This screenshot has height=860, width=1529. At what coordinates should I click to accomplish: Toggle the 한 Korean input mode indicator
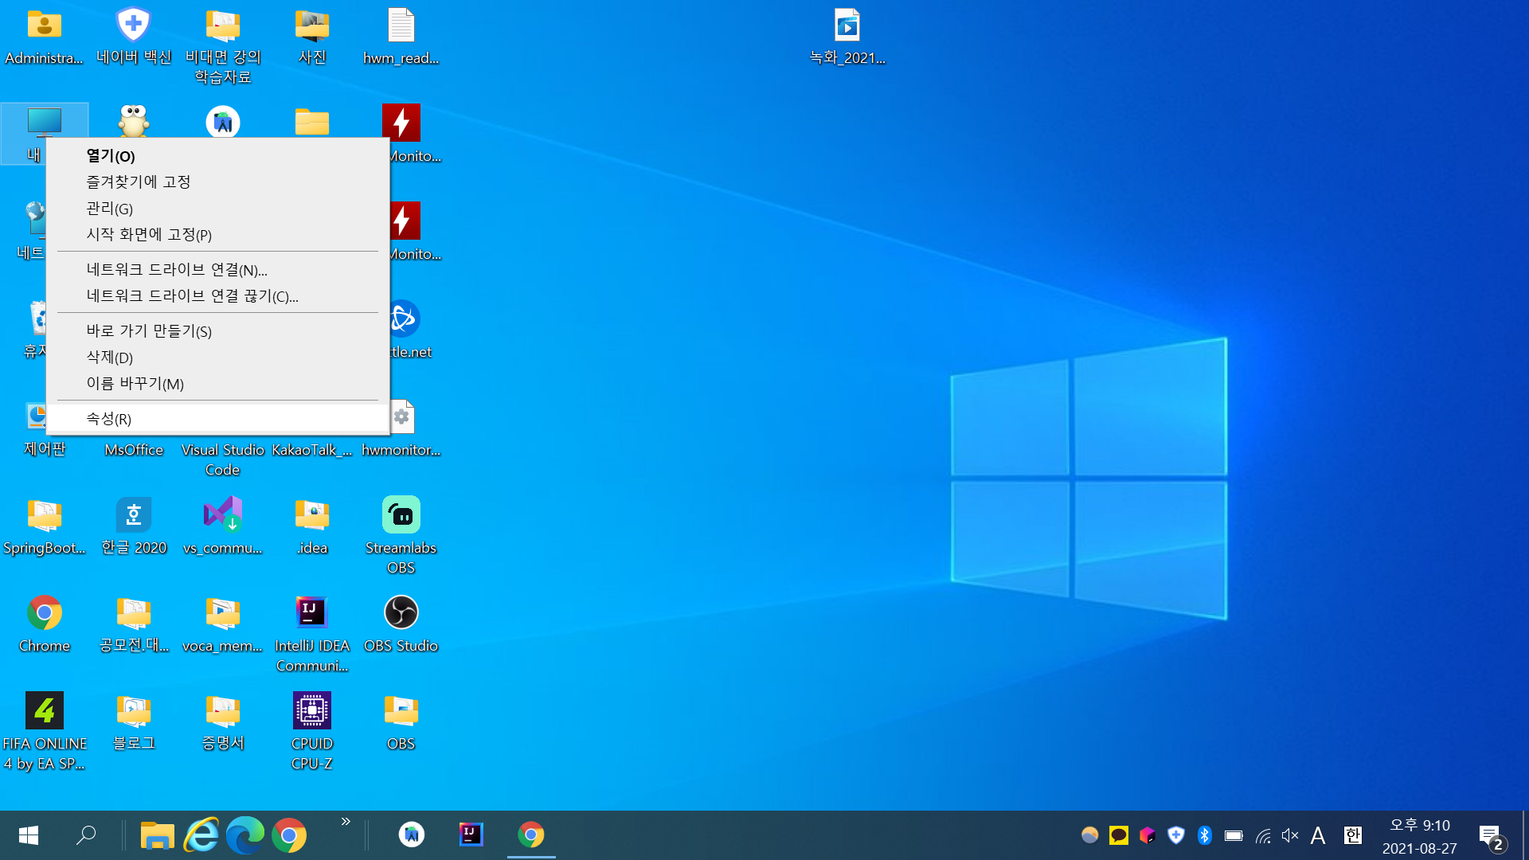coord(1352,835)
